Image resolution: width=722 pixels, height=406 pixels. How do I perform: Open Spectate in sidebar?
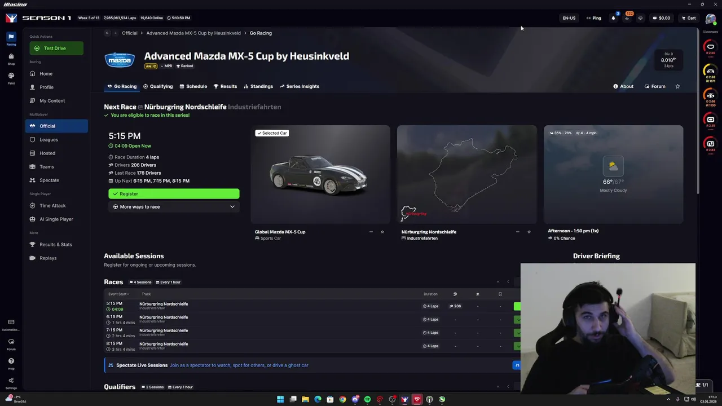[x=56, y=180]
